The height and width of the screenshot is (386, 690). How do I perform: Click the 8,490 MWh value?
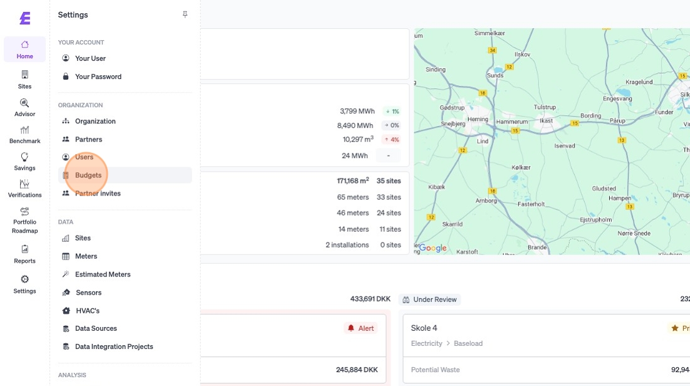(x=355, y=125)
